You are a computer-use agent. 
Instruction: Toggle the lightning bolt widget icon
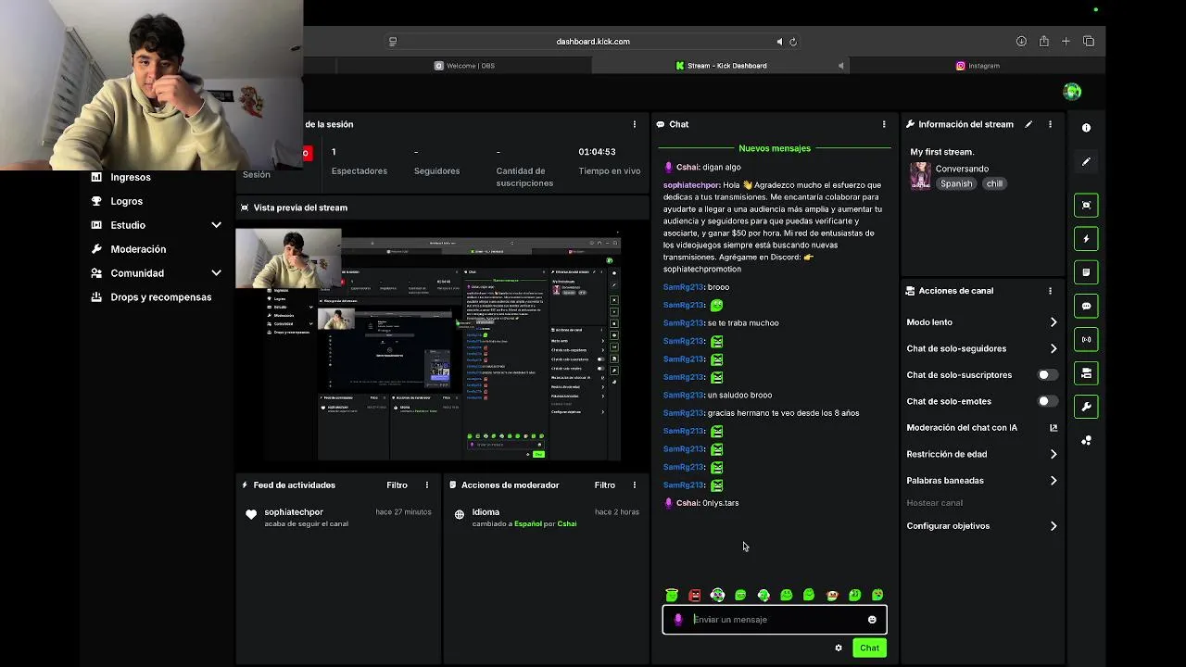pos(1086,239)
